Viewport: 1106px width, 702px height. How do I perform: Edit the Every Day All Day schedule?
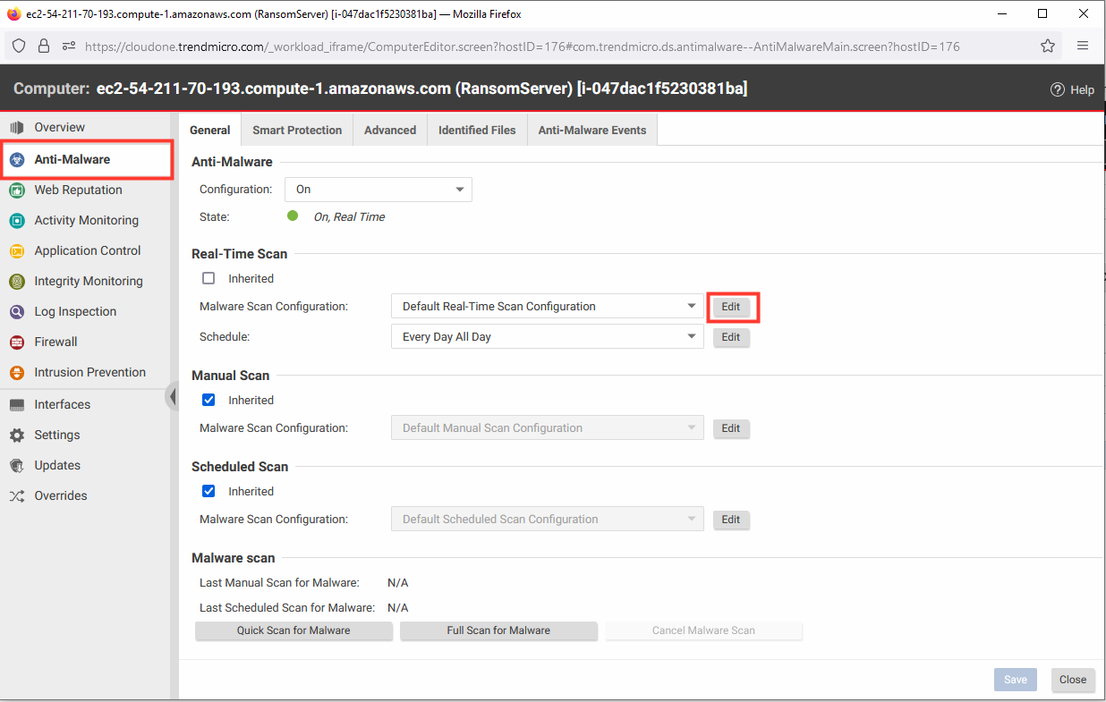(x=731, y=337)
